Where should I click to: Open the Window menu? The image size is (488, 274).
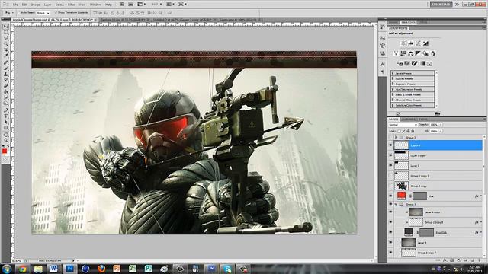[95, 5]
